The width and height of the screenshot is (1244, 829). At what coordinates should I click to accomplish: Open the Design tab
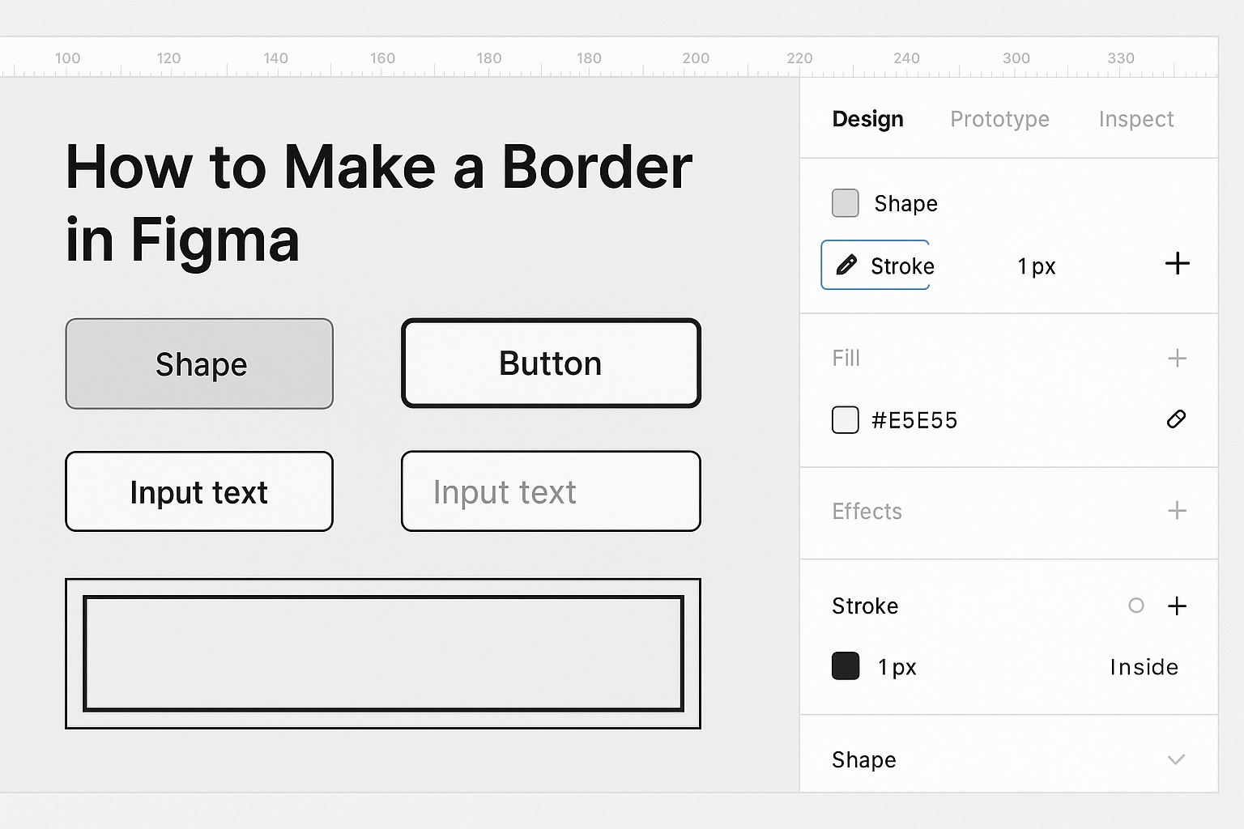867,119
